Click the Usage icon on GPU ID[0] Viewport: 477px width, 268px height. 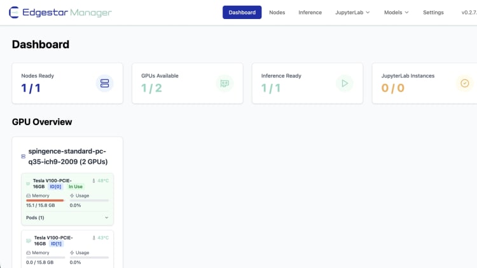coord(72,196)
